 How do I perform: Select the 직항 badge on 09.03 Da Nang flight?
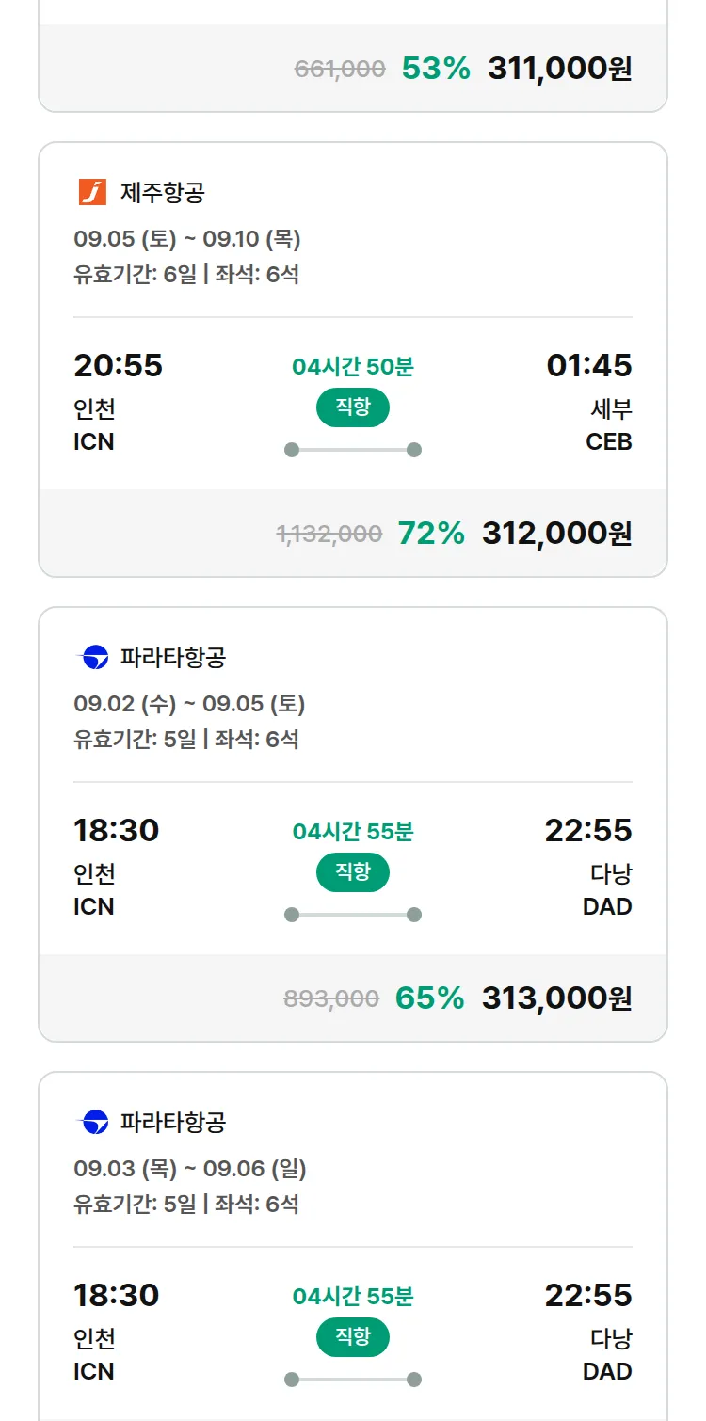coord(353,1337)
